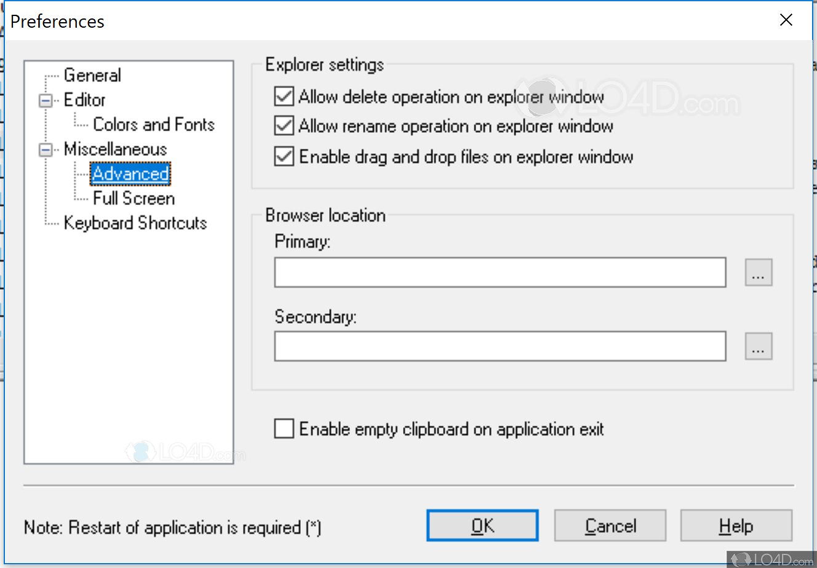Collapse the Miscellaneous tree branch
This screenshot has width=817, height=568.
pos(45,149)
